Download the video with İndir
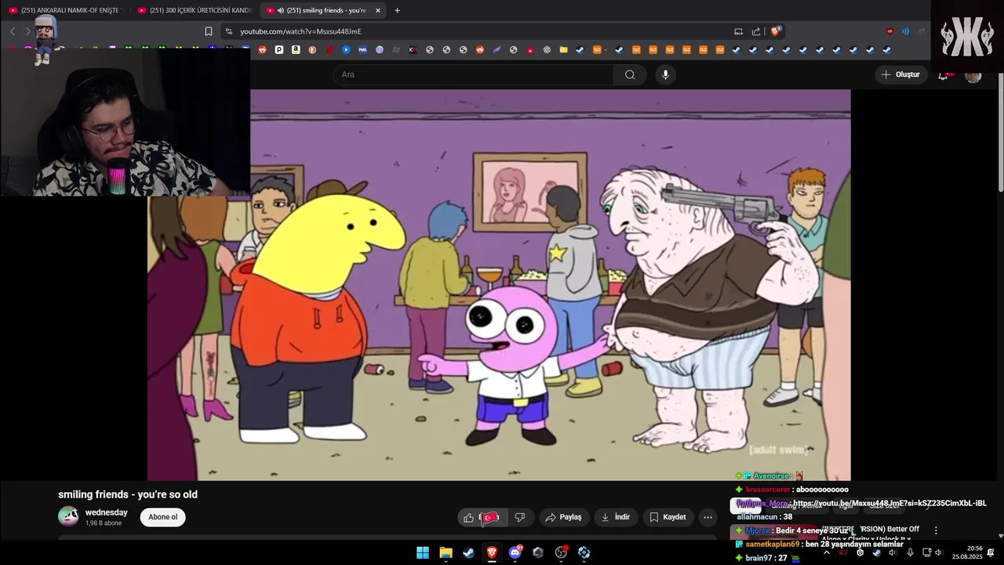The image size is (1004, 565). coord(616,517)
